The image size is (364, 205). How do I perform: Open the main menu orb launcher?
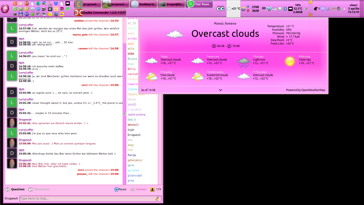(5, 9)
